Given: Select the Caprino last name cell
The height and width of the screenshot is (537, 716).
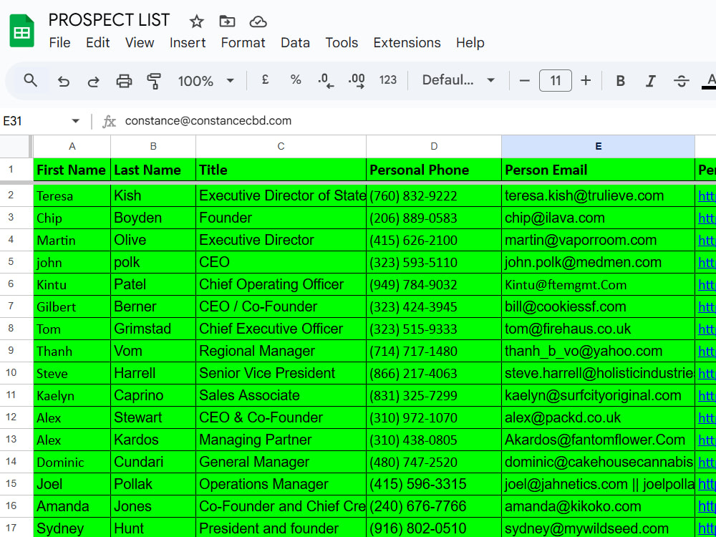Looking at the screenshot, I should 153,395.
